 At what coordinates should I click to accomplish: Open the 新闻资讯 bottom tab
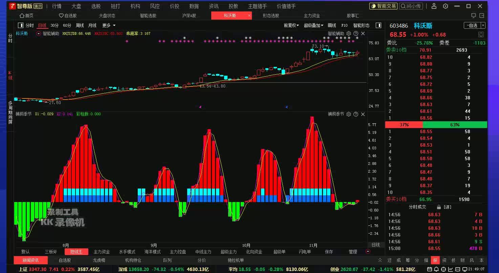[x=31, y=260]
